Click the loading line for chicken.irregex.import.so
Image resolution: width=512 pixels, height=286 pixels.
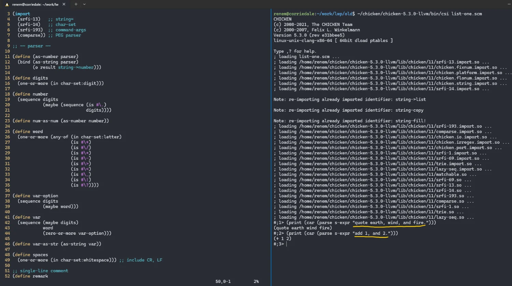pos(392,142)
